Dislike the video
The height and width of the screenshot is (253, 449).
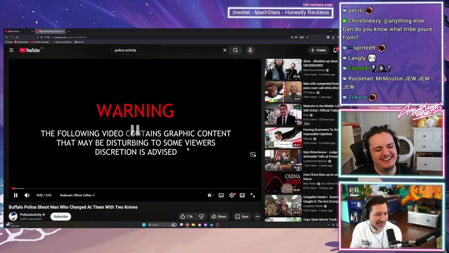pyautogui.click(x=201, y=216)
